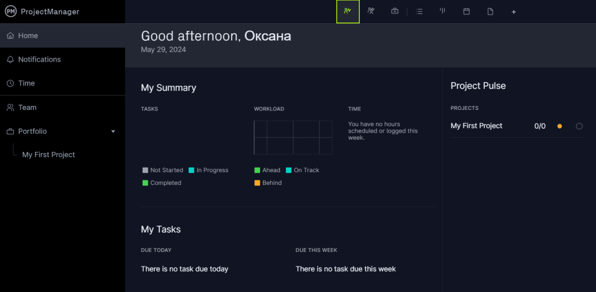Click the empty circle indicator in Project Pulse
Screen dimensions: 596x292
point(579,126)
